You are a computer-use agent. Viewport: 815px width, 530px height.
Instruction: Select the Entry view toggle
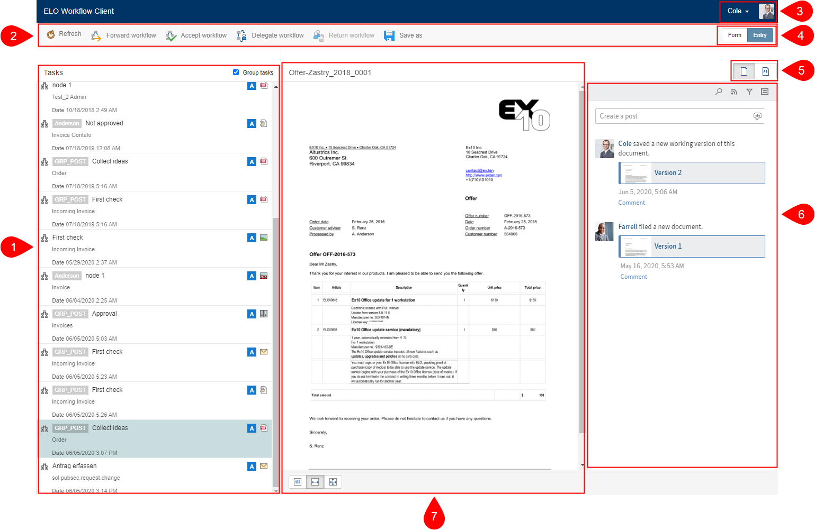[760, 35]
